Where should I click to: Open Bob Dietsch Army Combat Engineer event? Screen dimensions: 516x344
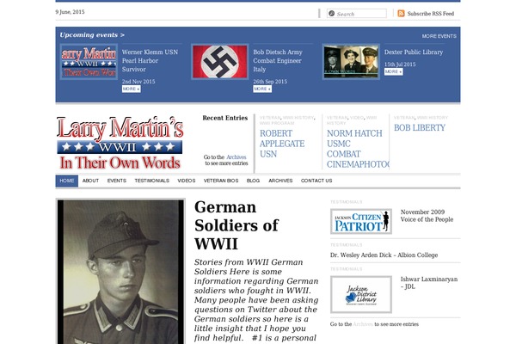278,60
